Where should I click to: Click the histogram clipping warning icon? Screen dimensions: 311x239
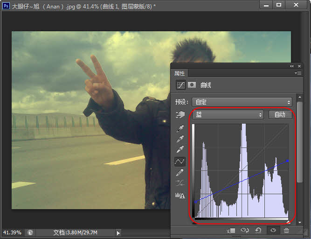pyautogui.click(x=180, y=195)
